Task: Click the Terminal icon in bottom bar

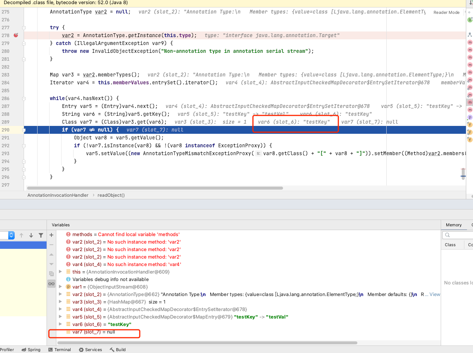Action: (x=51, y=350)
